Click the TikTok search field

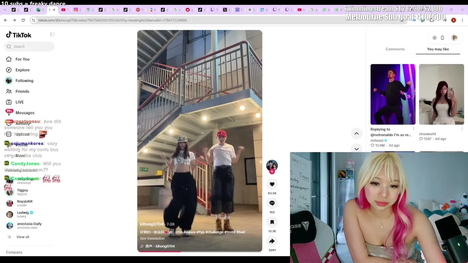click(29, 46)
